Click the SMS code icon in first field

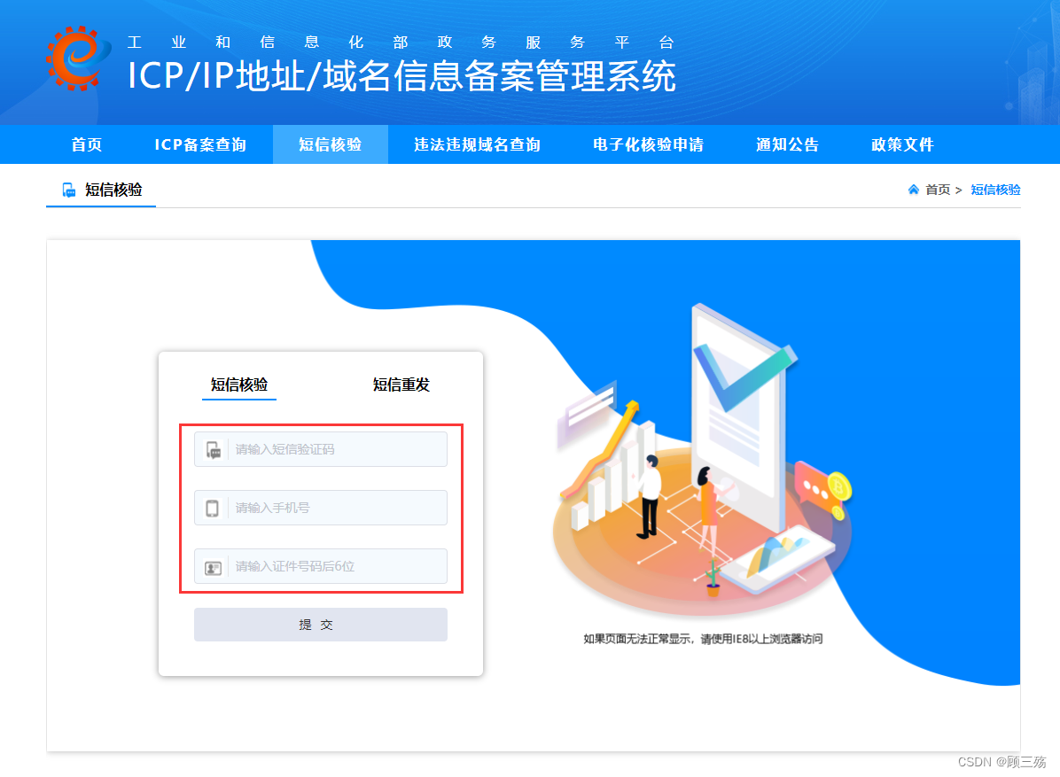(213, 449)
